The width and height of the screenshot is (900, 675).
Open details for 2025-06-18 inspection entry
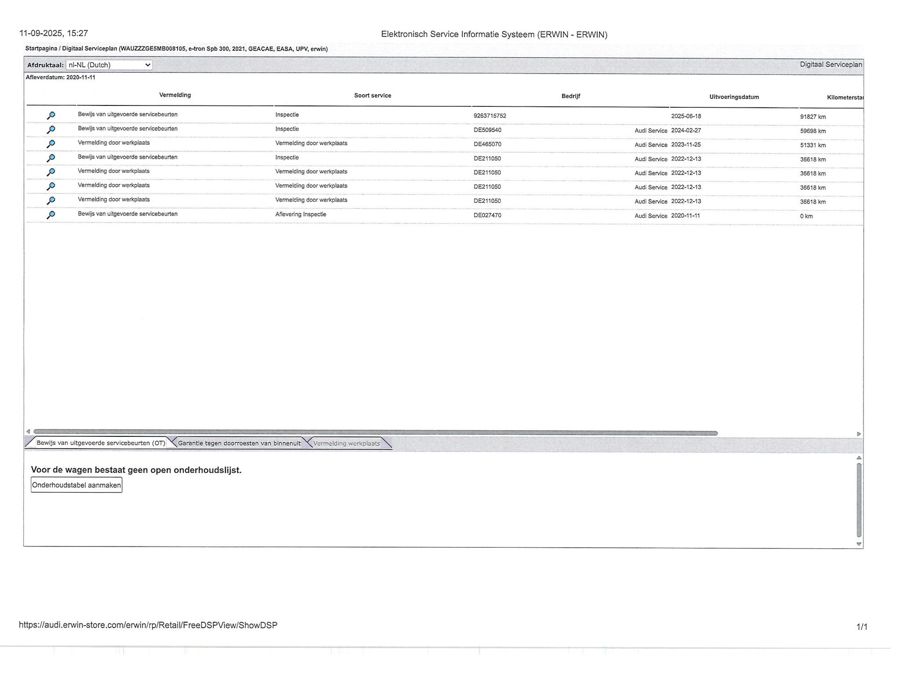(51, 115)
